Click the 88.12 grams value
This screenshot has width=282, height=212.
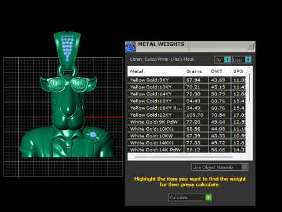[x=193, y=150]
